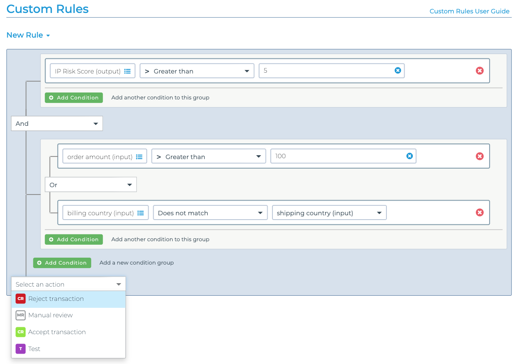Open field list icon for billing country
Viewport: 519px width, 364px height.
click(140, 213)
